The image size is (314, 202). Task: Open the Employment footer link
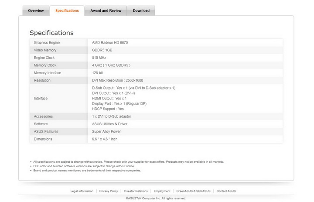pyautogui.click(x=162, y=191)
